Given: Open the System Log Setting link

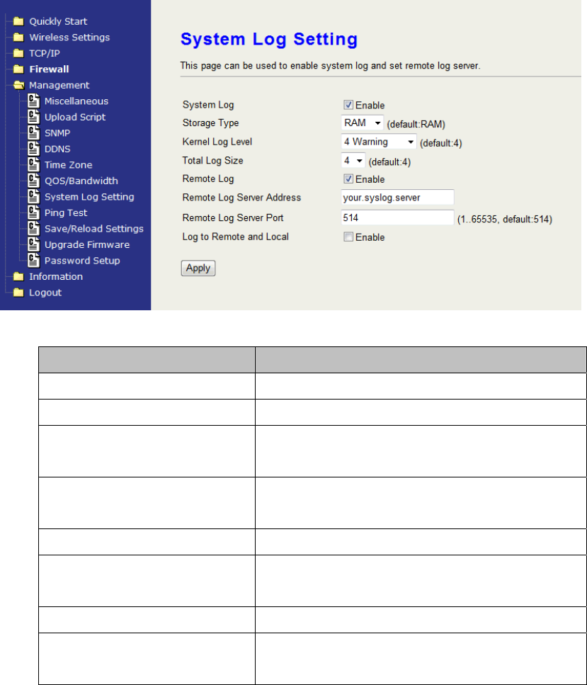Looking at the screenshot, I should point(89,197).
